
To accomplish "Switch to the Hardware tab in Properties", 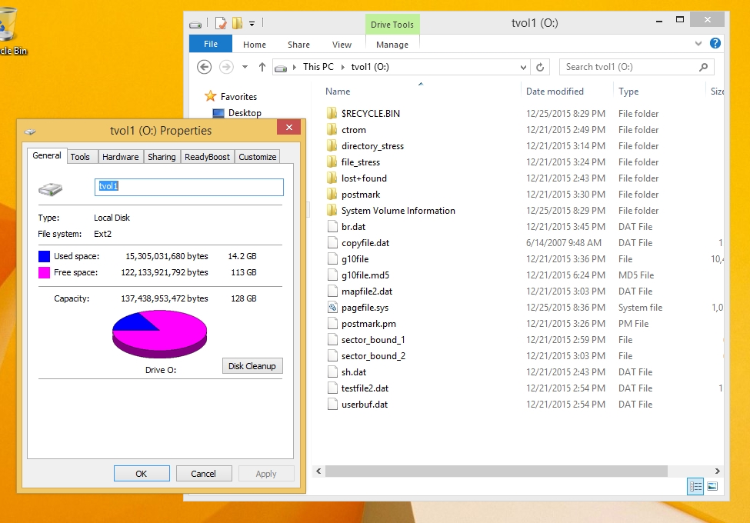I will pos(121,157).
